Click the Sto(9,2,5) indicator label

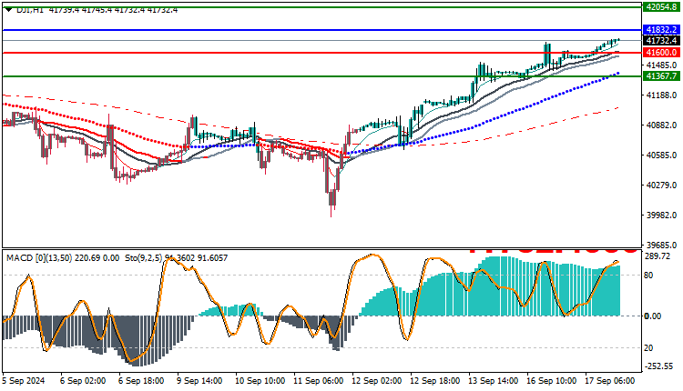pos(177,258)
